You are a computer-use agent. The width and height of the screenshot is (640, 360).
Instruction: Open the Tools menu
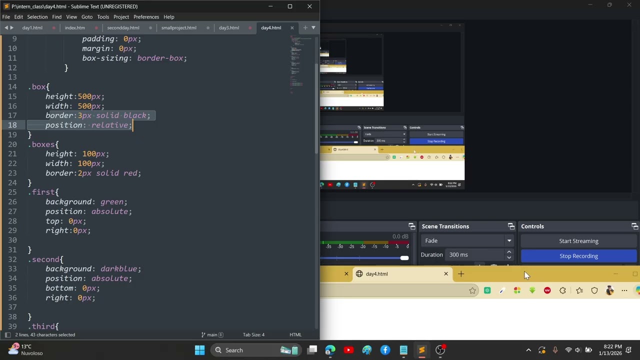point(103,16)
